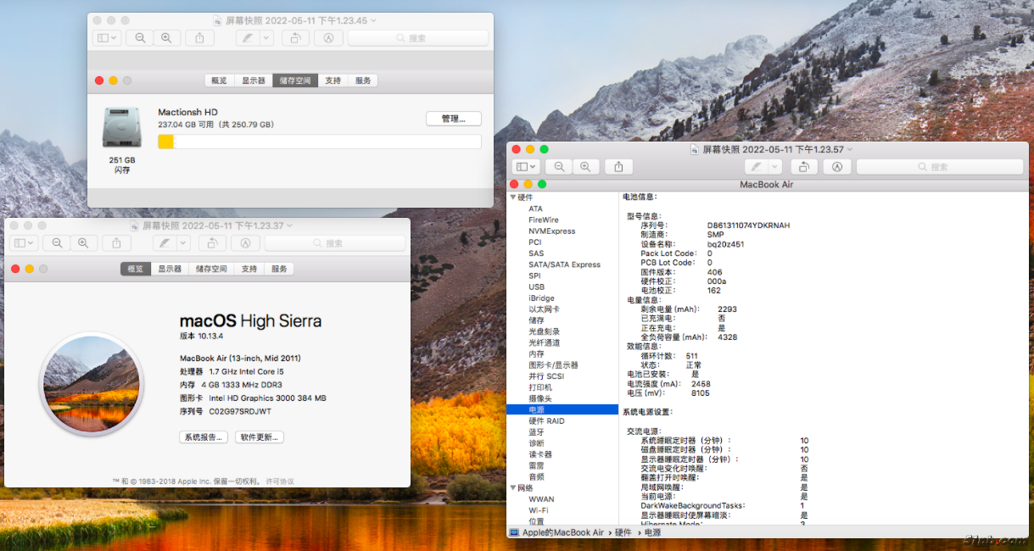This screenshot has height=551, width=1034.
Task: Click the Mactionsh HD storage usage bar
Action: pos(320,142)
